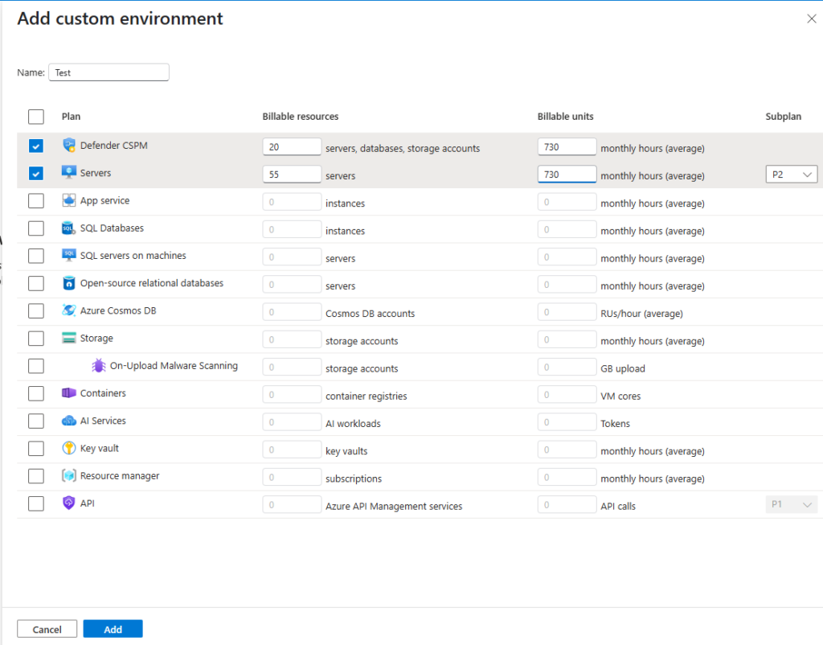Uncheck the Servers plan checkbox

click(x=36, y=174)
